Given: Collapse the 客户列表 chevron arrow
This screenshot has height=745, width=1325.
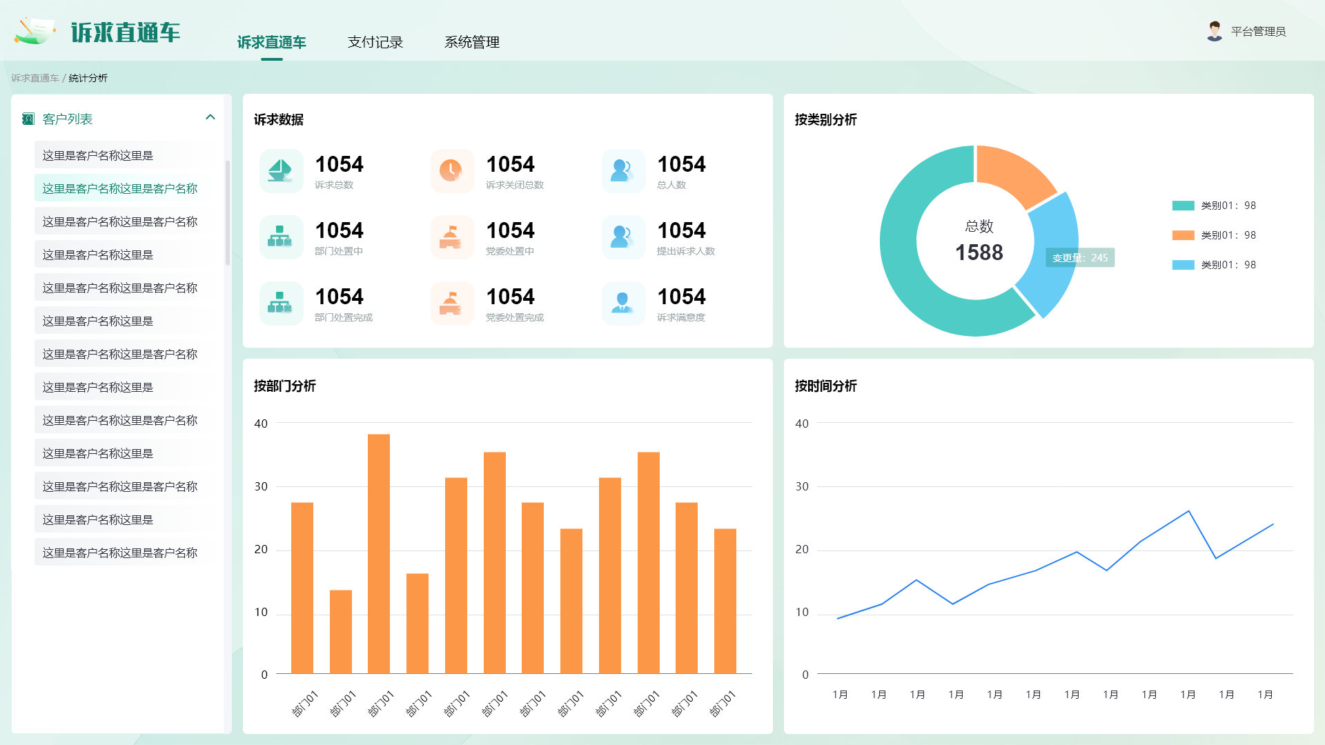Looking at the screenshot, I should pos(210,117).
